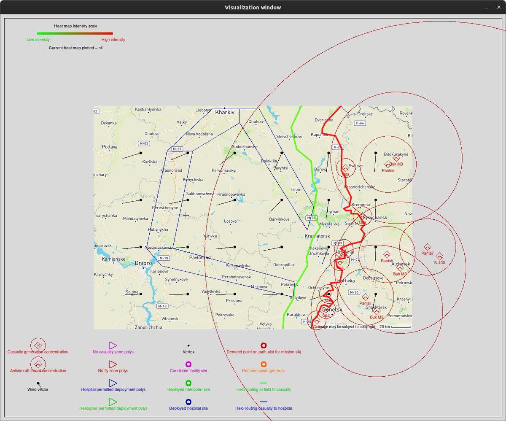
Task: Click the 'High intensity' label
Action: (113, 40)
